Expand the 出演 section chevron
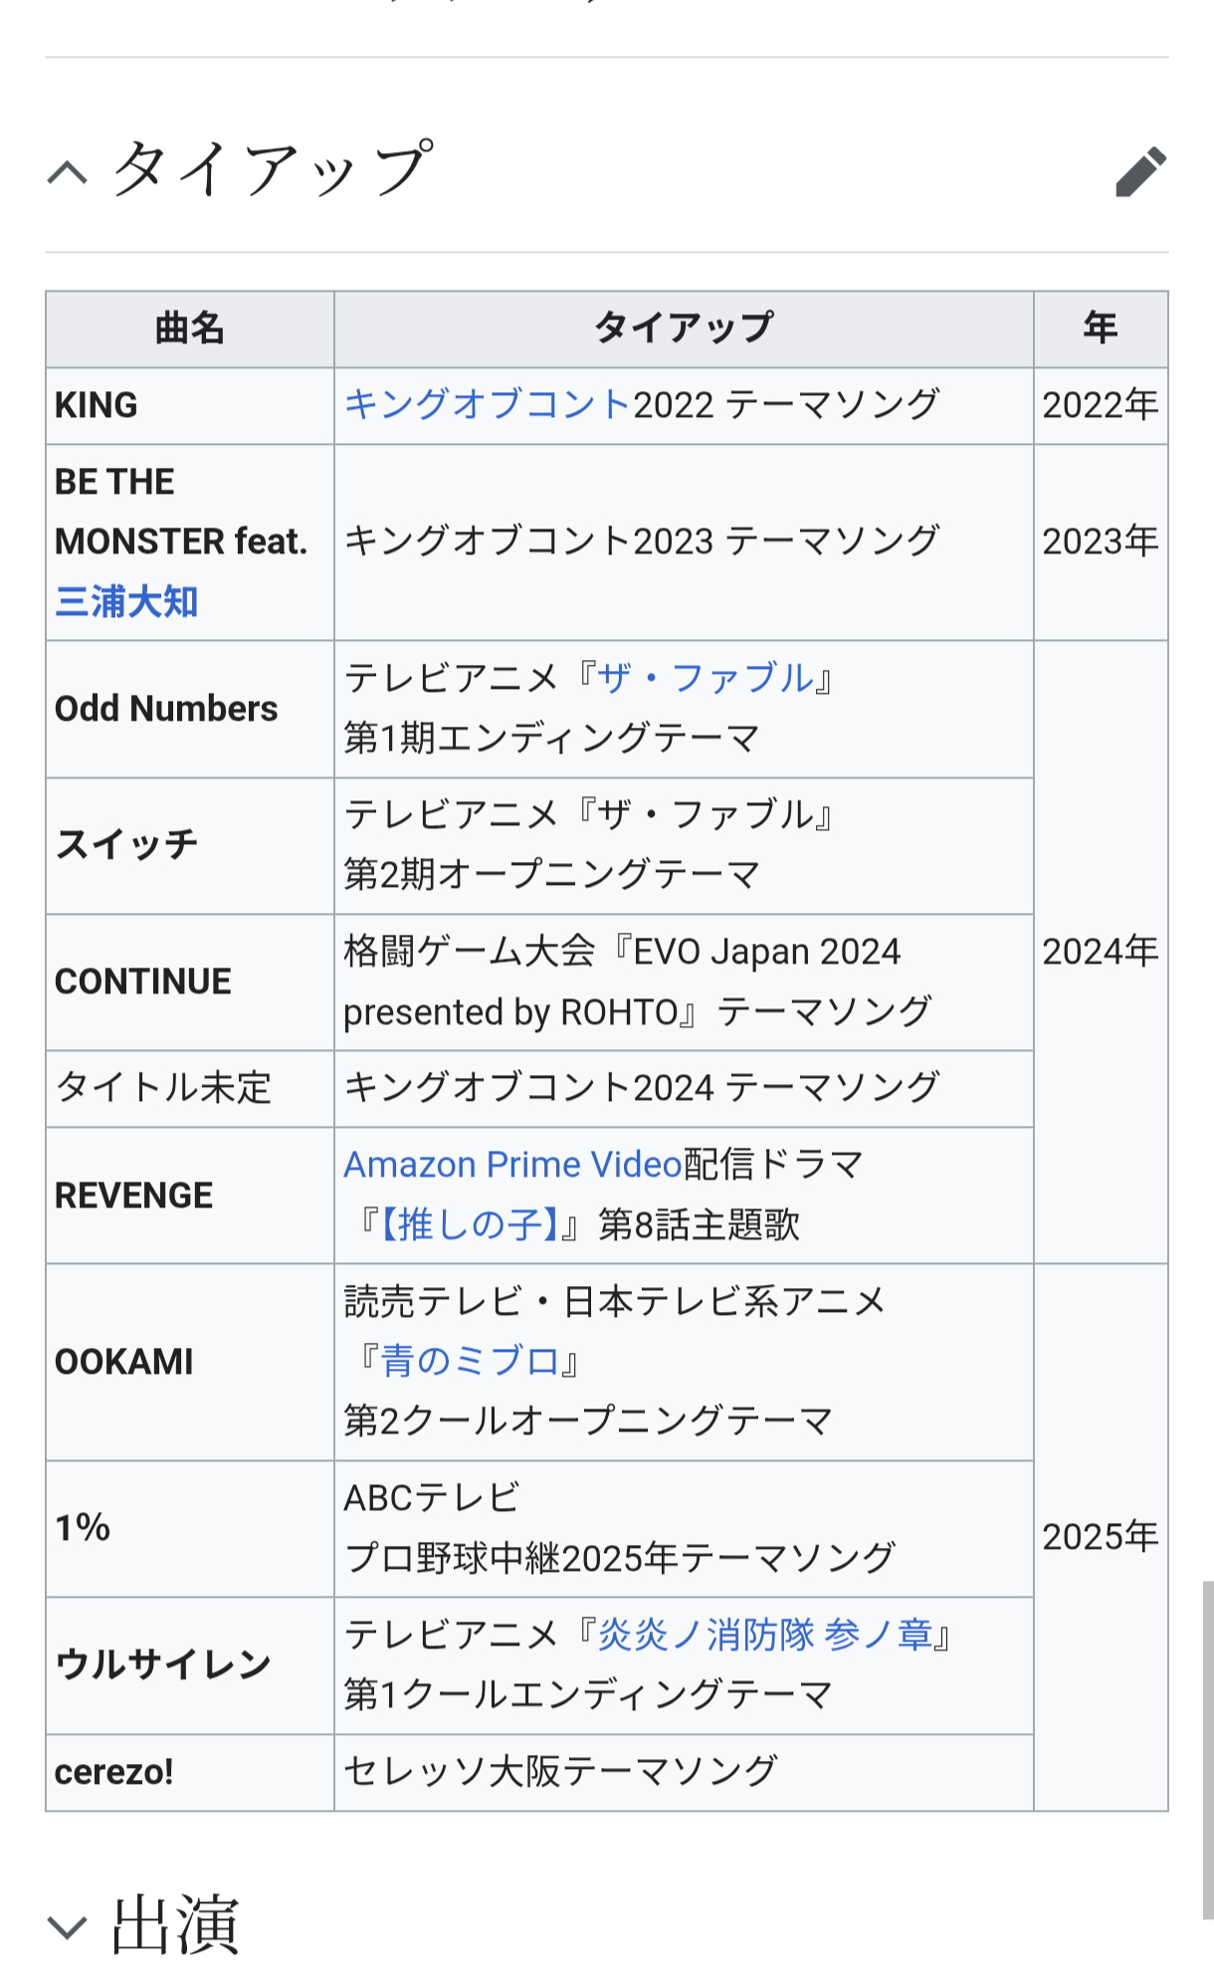 (68, 1926)
